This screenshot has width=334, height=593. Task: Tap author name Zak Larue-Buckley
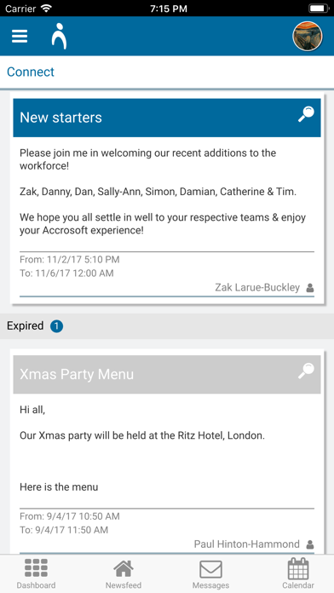(x=257, y=288)
